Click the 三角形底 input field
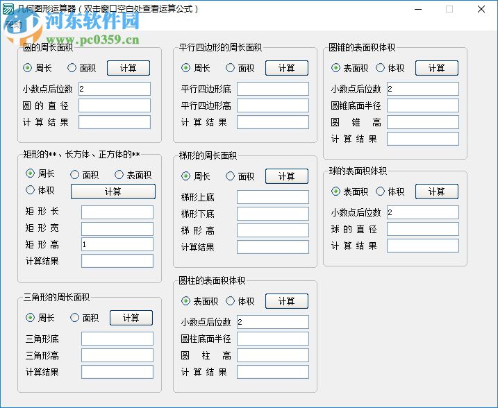 117,339
